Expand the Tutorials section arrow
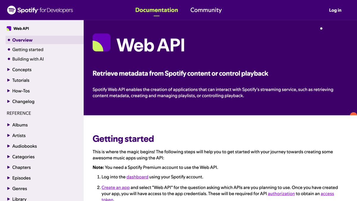The width and height of the screenshot is (357, 201). 9,80
